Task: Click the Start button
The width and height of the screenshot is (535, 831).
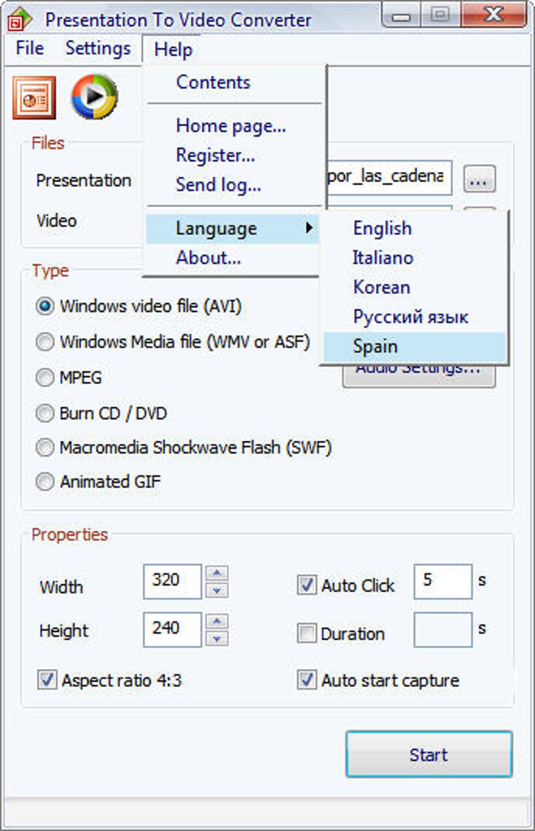Action: (429, 755)
